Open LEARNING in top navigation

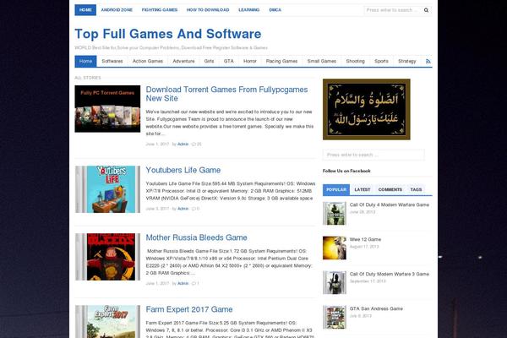pos(249,10)
